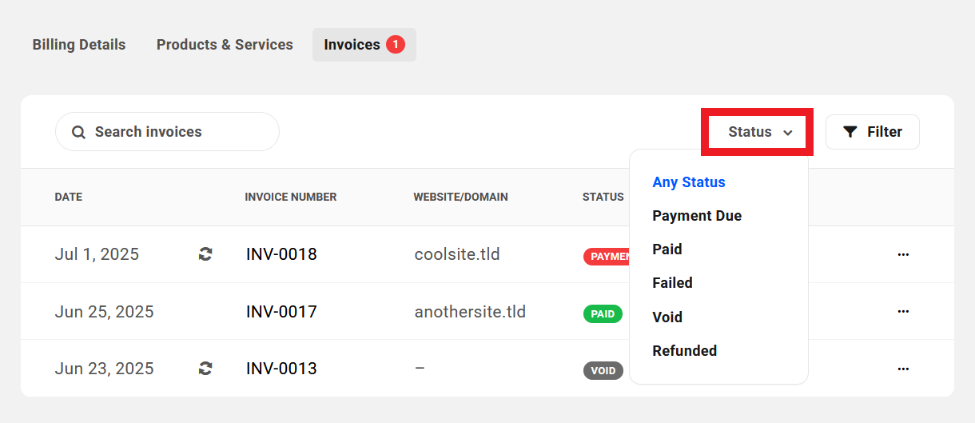This screenshot has width=975, height=423.
Task: Click the Invoices notification badge
Action: (x=395, y=45)
